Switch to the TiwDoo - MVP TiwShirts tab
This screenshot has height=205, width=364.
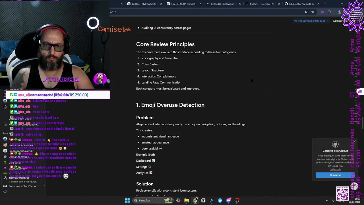click(144, 4)
